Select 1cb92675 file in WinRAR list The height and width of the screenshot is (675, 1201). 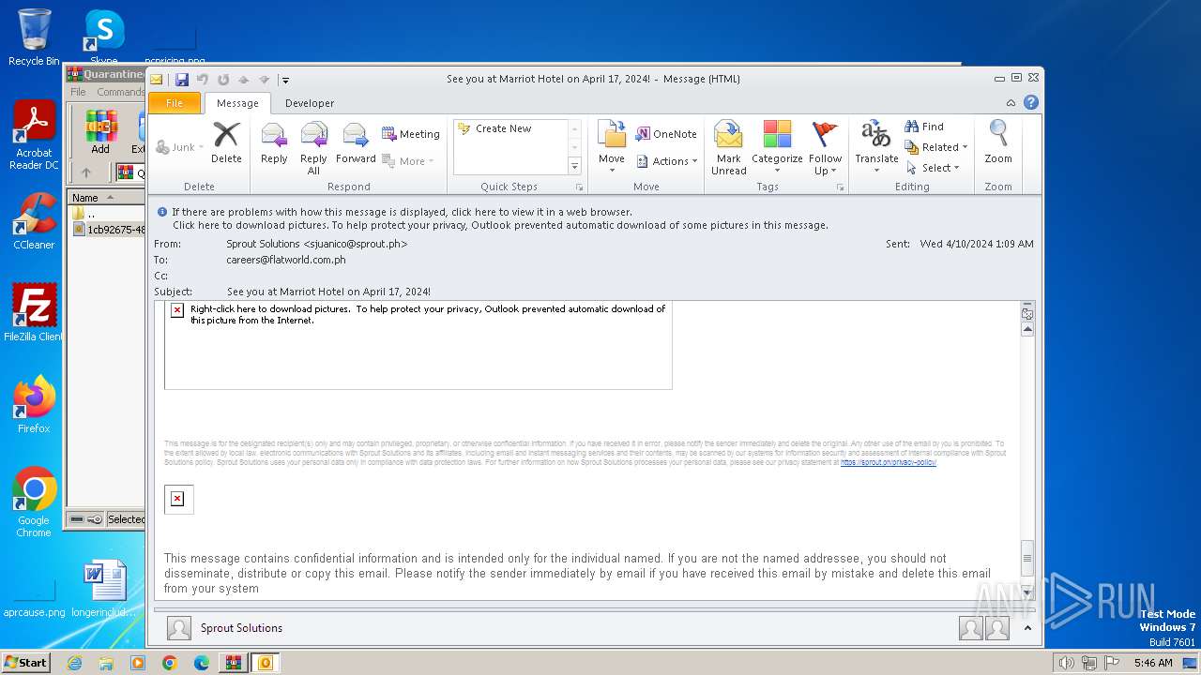click(x=110, y=230)
